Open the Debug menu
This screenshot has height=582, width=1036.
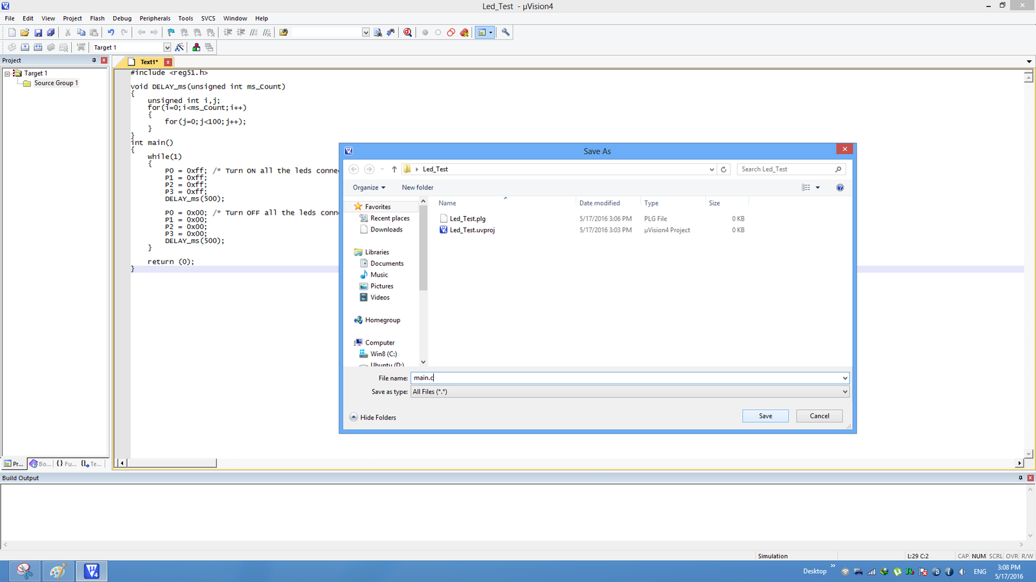coord(122,18)
